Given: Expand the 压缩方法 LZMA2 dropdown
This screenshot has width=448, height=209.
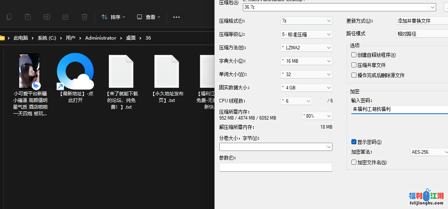Looking at the screenshot, I should 307,47.
